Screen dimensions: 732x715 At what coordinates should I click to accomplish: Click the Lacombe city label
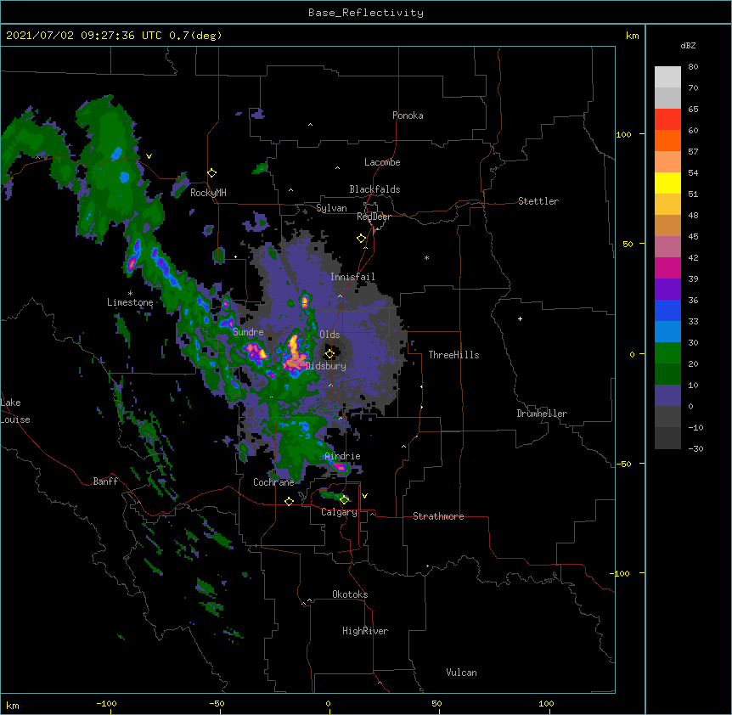382,162
